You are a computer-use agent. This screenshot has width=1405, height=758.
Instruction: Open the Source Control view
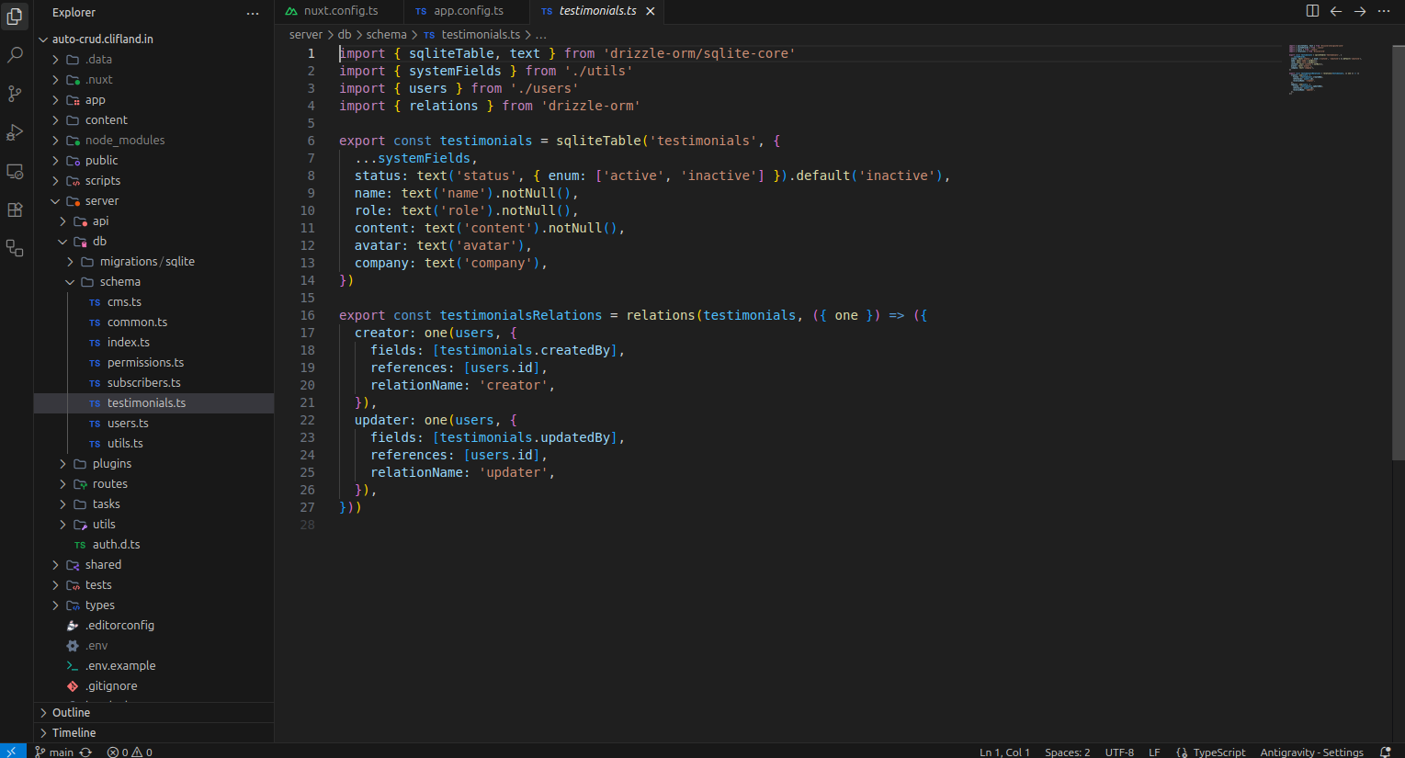[x=14, y=94]
